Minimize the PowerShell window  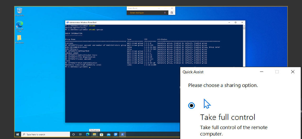229,22
